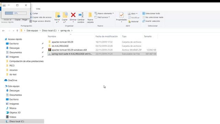Sort by Tamaño column header
The width and height of the screenshot is (220, 124).
[147, 37]
